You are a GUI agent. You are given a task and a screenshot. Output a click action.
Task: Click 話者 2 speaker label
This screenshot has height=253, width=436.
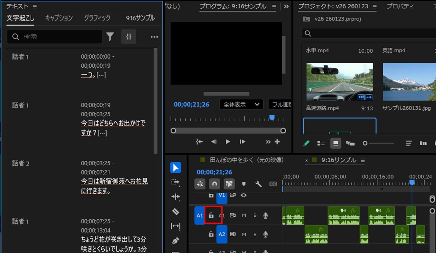pos(20,163)
